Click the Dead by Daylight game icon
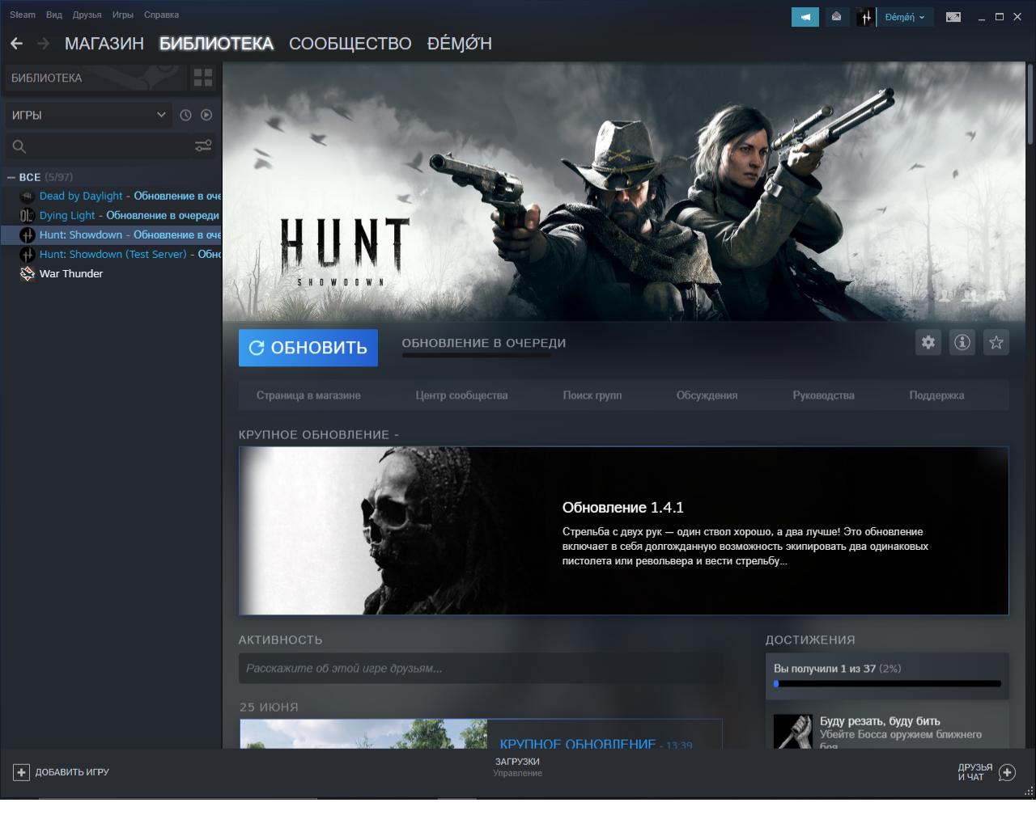The image size is (1036, 828). pos(27,196)
